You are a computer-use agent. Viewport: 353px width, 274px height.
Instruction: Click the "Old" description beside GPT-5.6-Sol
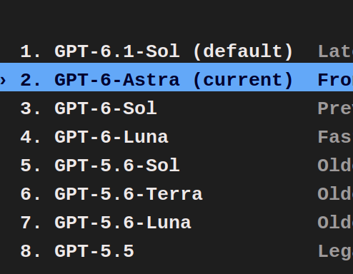click(335, 166)
